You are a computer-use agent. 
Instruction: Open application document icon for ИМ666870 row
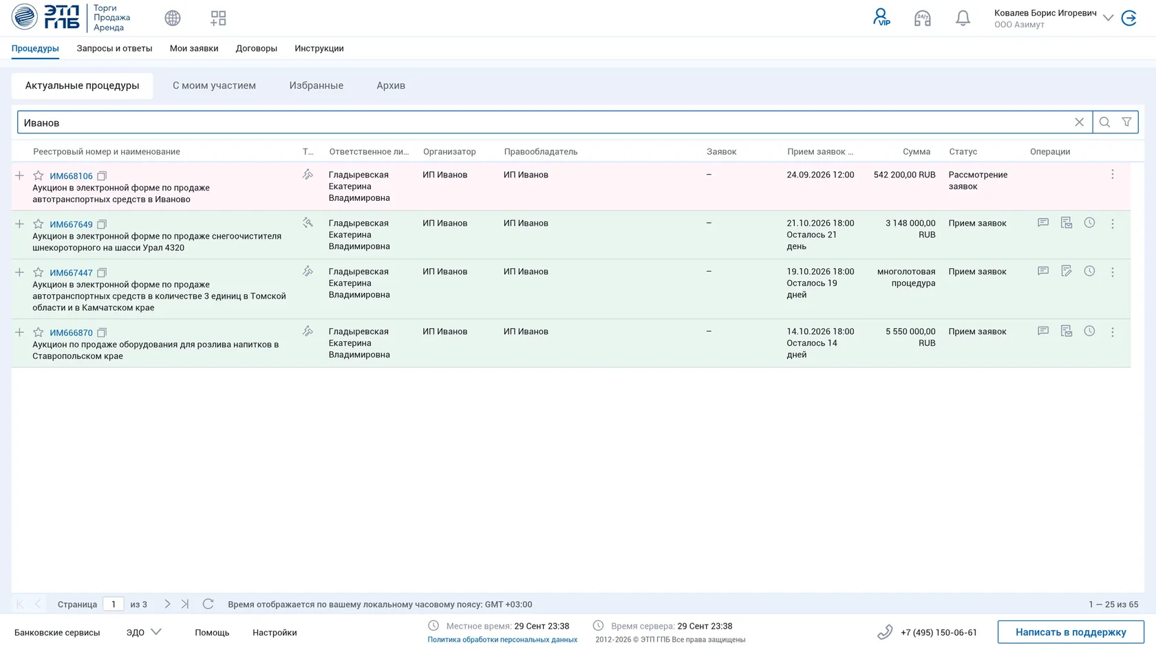pyautogui.click(x=1067, y=331)
